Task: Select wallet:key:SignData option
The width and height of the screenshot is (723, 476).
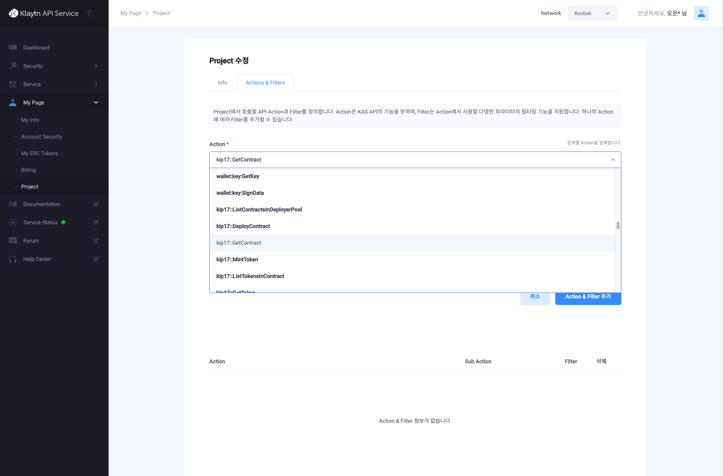Action: click(412, 193)
